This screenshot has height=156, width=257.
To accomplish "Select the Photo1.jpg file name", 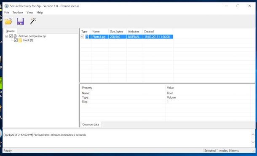I will pos(99,37).
